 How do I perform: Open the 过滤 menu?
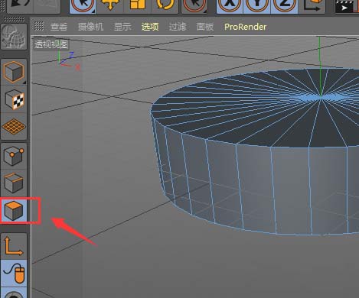(x=178, y=27)
